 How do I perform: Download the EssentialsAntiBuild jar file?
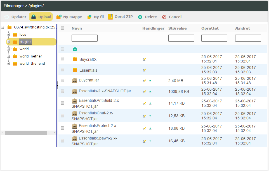point(150,103)
